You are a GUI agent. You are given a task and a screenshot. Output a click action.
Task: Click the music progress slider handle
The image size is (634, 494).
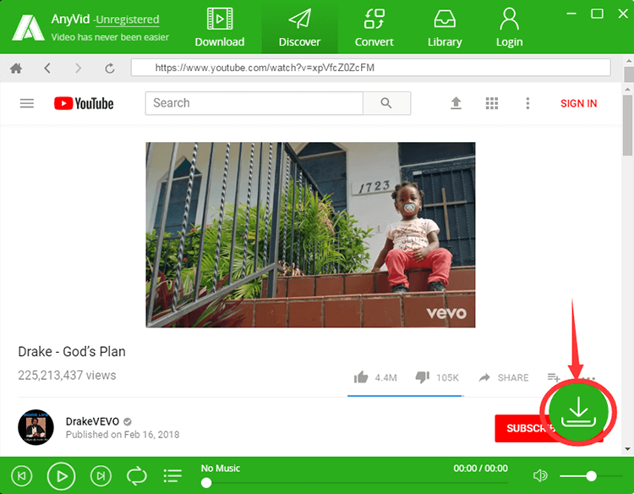(206, 483)
